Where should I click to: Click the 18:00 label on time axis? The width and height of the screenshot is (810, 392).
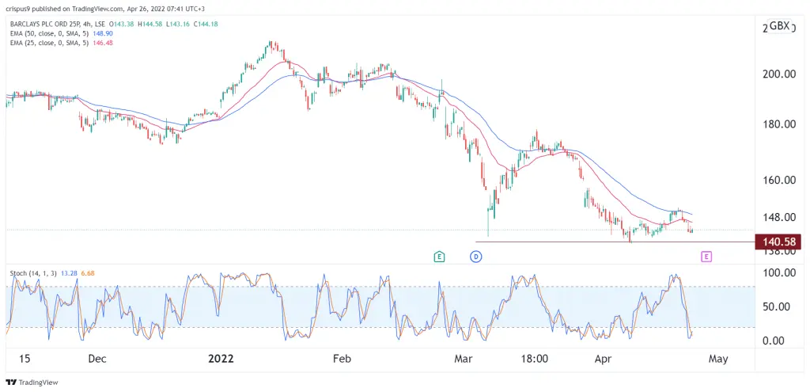click(x=534, y=359)
